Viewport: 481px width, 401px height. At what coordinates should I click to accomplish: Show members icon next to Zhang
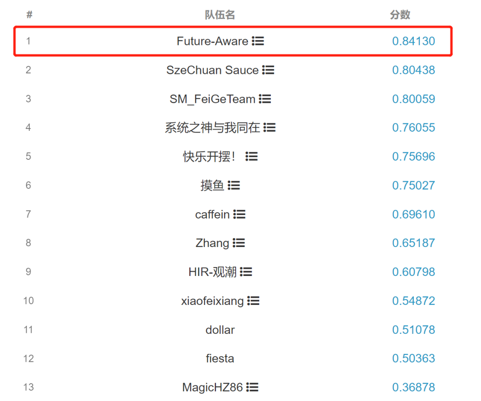tap(239, 243)
